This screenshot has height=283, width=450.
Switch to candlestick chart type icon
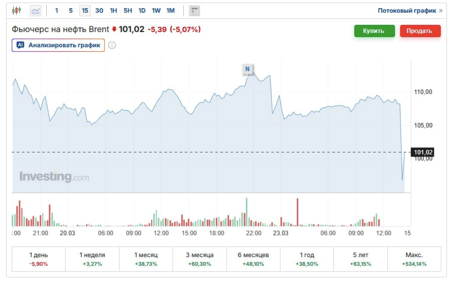click(x=16, y=11)
